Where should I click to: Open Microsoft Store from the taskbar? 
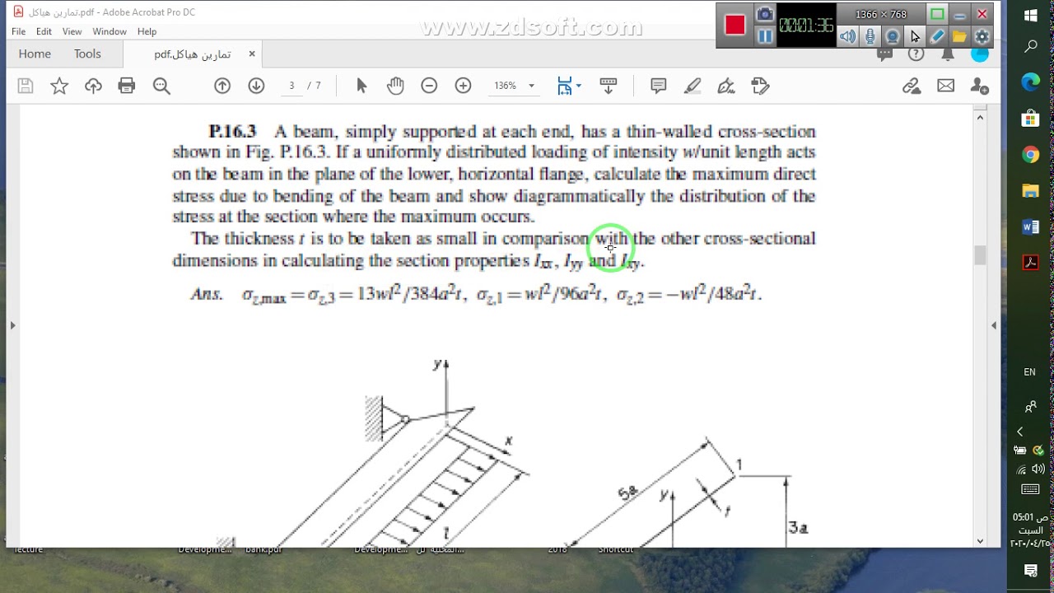point(1030,119)
